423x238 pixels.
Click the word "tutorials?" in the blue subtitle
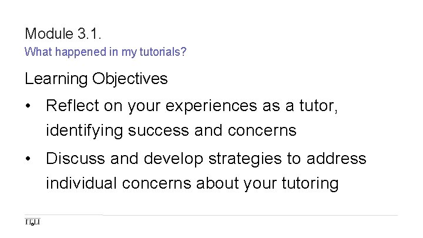tap(163, 52)
